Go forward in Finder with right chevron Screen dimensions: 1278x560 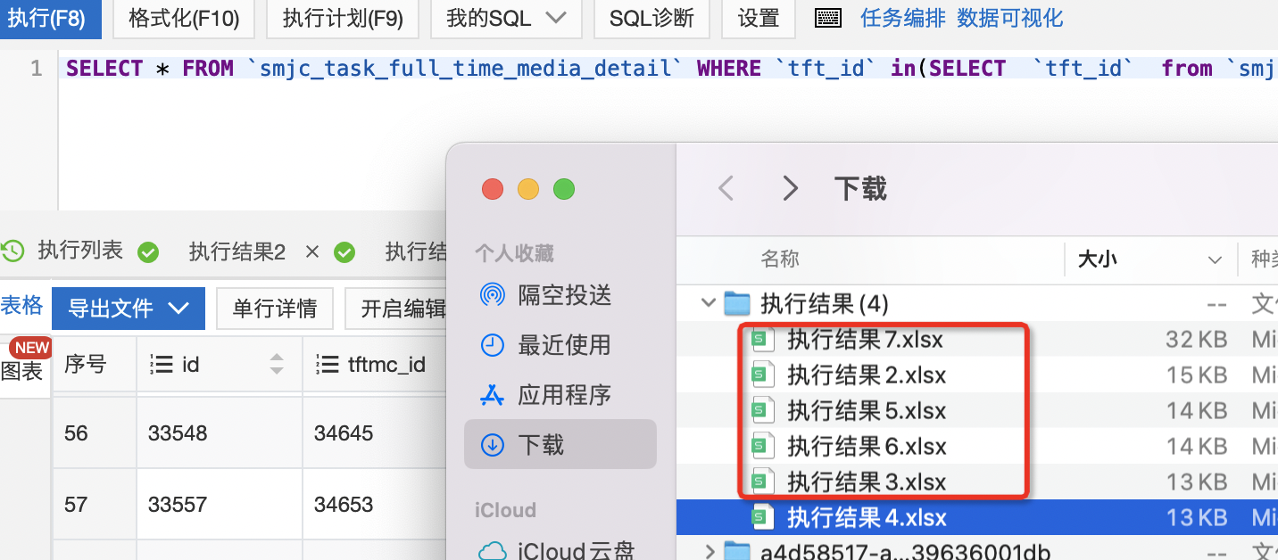tap(790, 188)
